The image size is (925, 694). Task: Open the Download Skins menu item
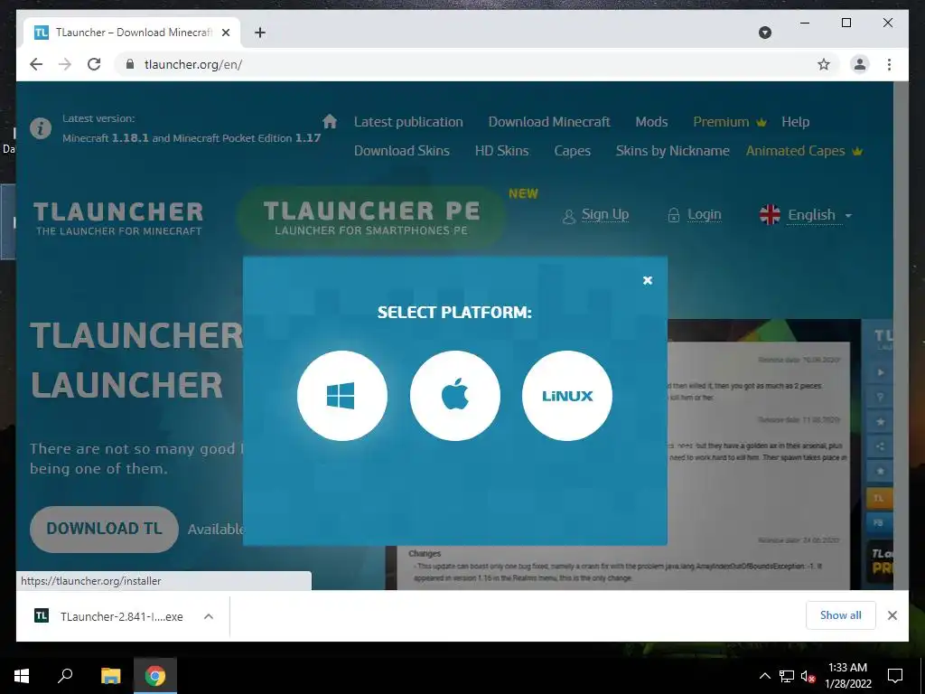pos(402,151)
